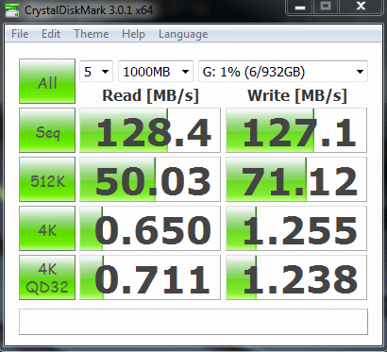Click the Write [MB/s] column header
387x352 pixels.
click(x=297, y=95)
